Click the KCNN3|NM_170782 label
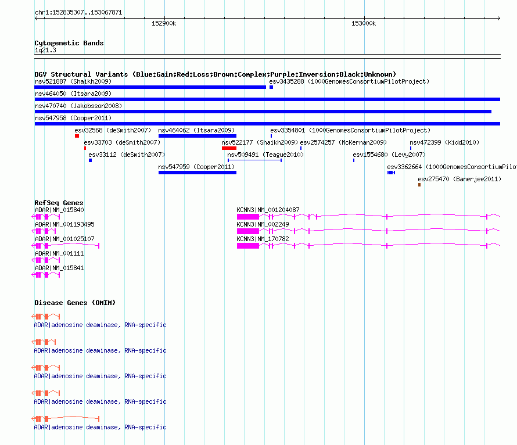The width and height of the screenshot is (517, 445). tap(263, 239)
